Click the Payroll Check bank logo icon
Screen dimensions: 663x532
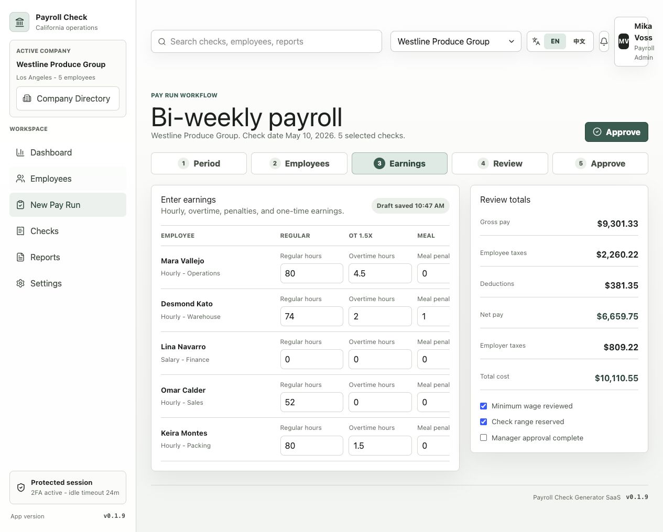(x=19, y=22)
